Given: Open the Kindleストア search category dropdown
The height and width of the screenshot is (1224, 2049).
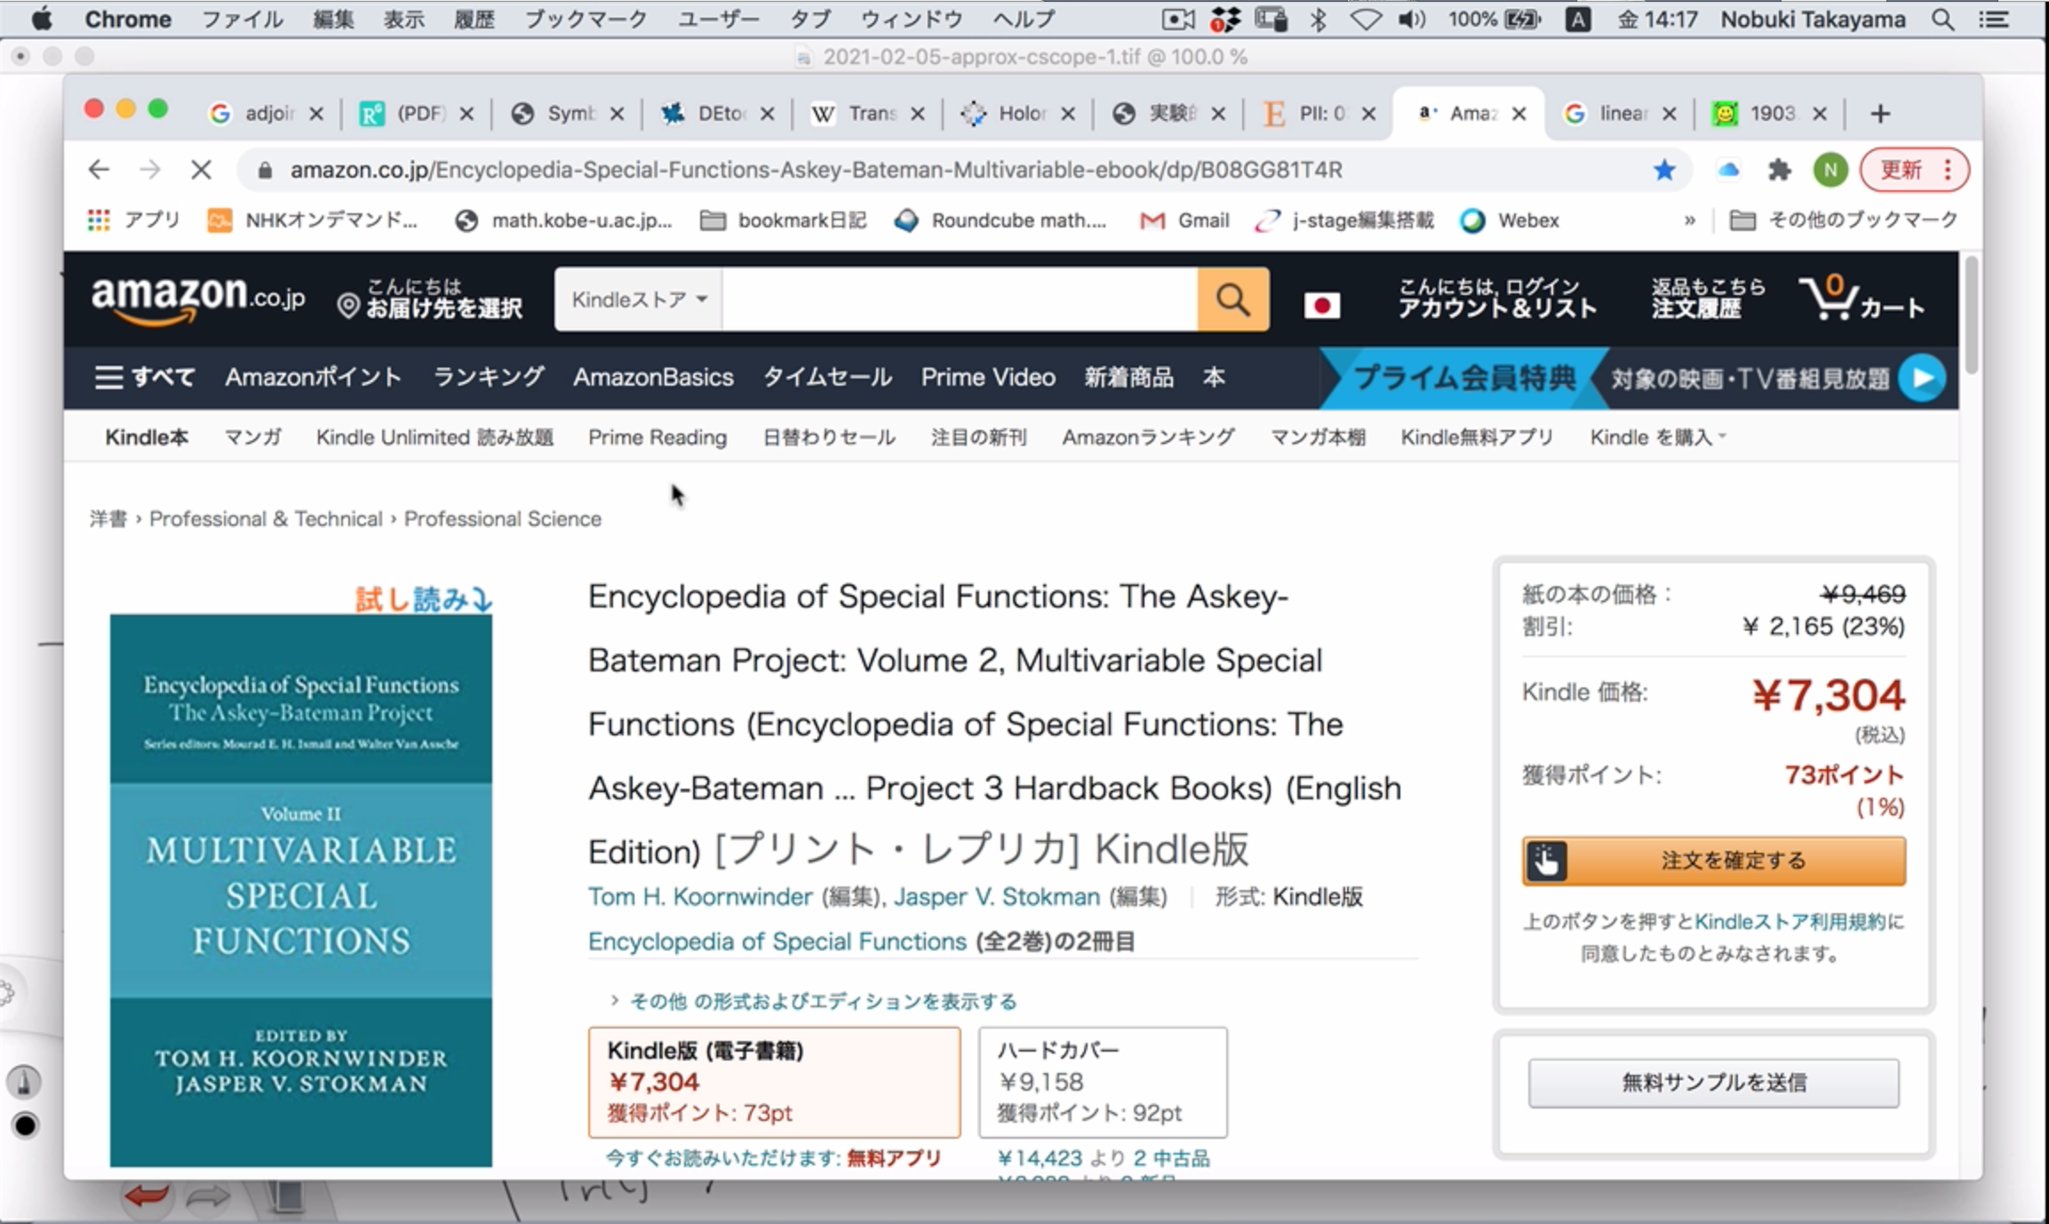Looking at the screenshot, I should tap(638, 299).
